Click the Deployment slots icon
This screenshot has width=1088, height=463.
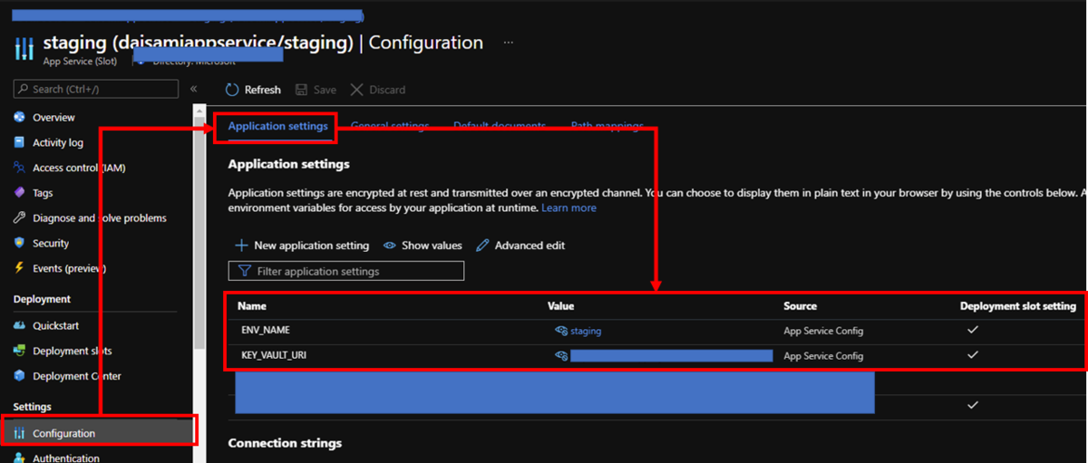[19, 351]
